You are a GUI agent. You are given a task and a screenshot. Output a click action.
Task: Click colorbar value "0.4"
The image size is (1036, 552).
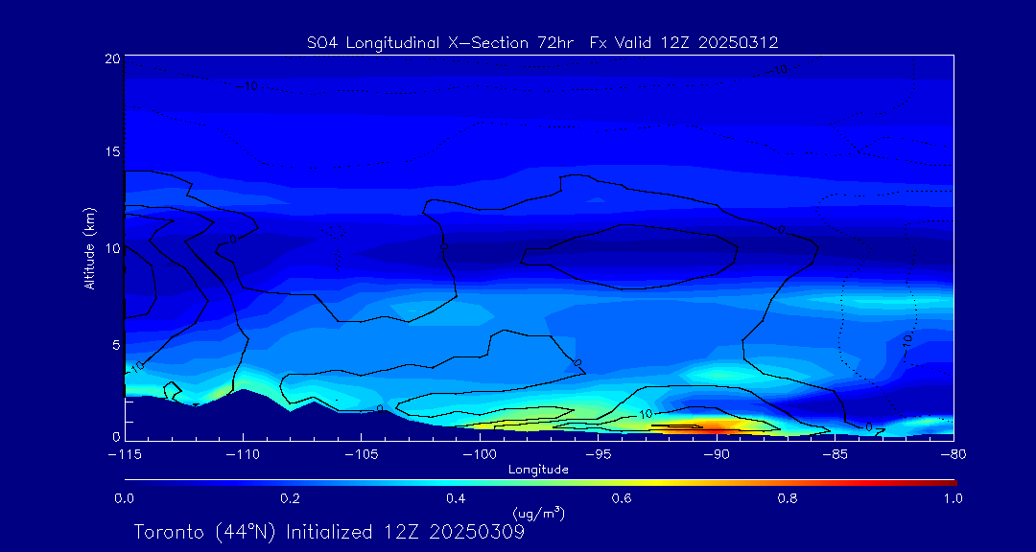point(456,498)
